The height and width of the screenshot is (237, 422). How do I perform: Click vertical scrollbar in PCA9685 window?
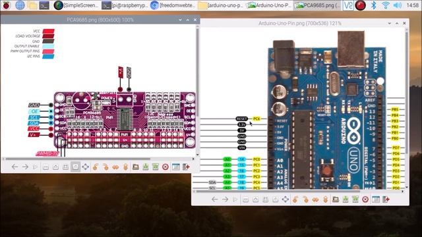click(198, 72)
